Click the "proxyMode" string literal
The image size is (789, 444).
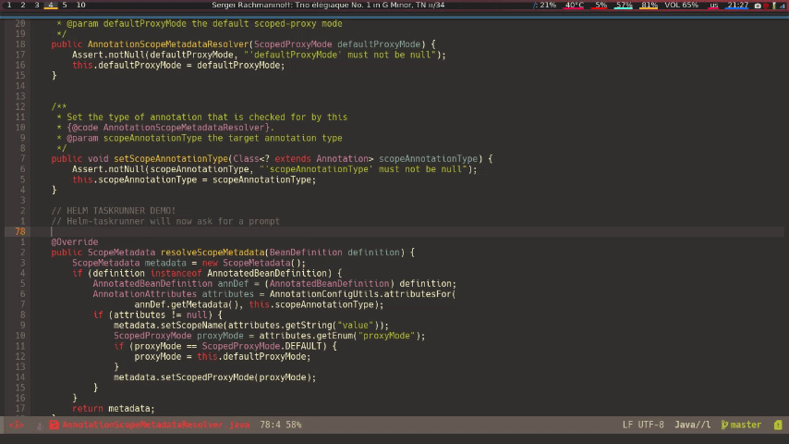pyautogui.click(x=386, y=336)
